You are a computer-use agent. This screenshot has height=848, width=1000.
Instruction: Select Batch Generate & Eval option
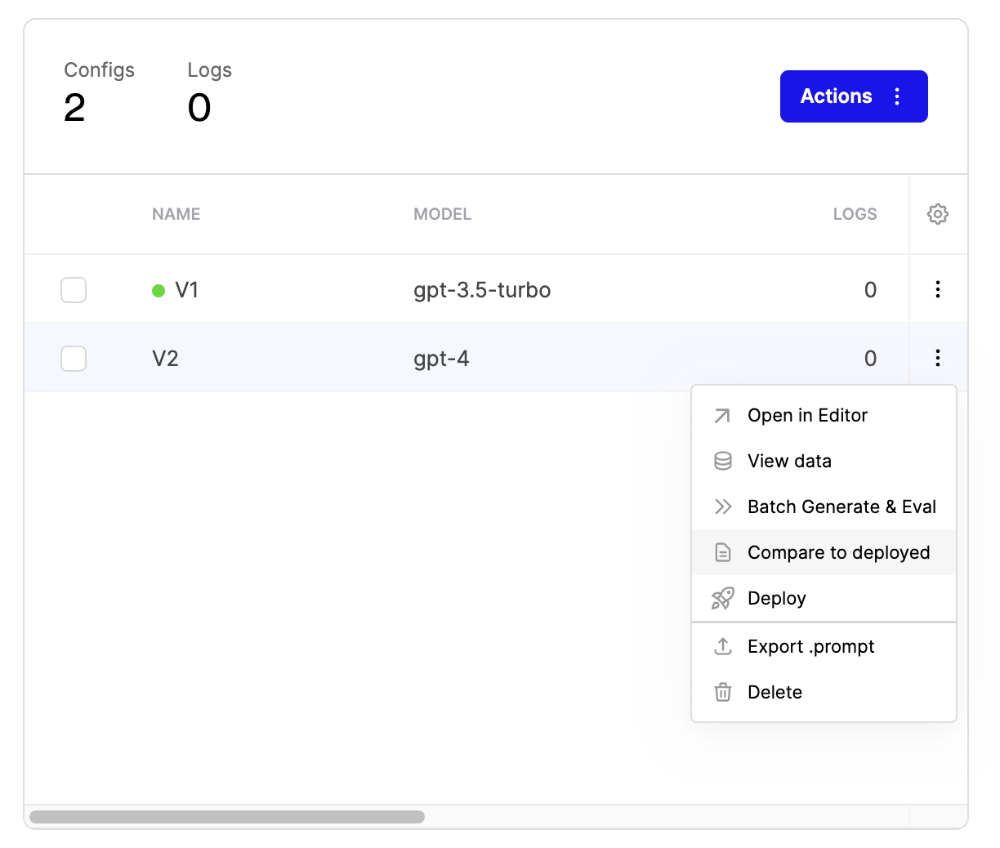click(824, 507)
